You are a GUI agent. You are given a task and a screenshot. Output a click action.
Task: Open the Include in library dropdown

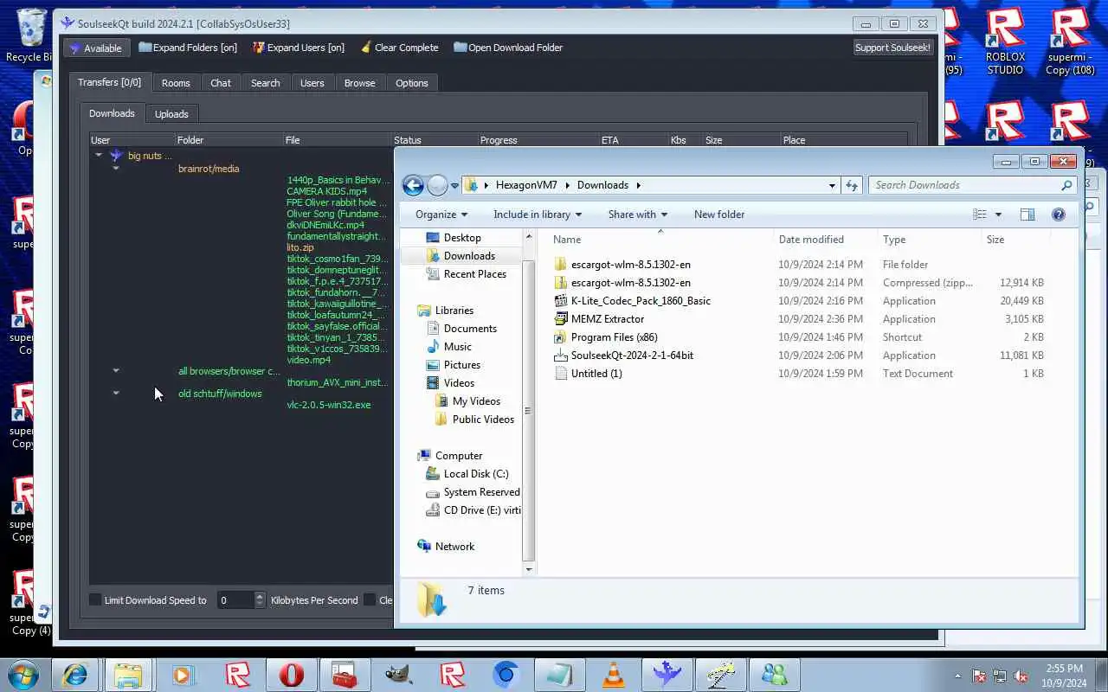click(538, 215)
